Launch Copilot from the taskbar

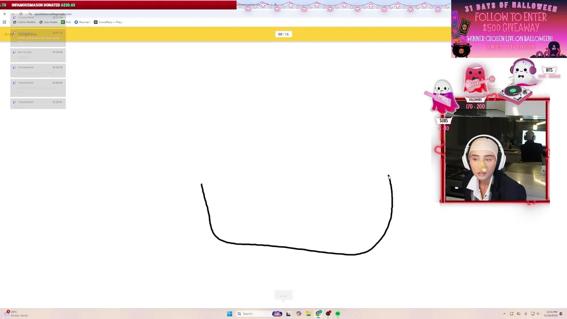pyautogui.click(x=299, y=314)
